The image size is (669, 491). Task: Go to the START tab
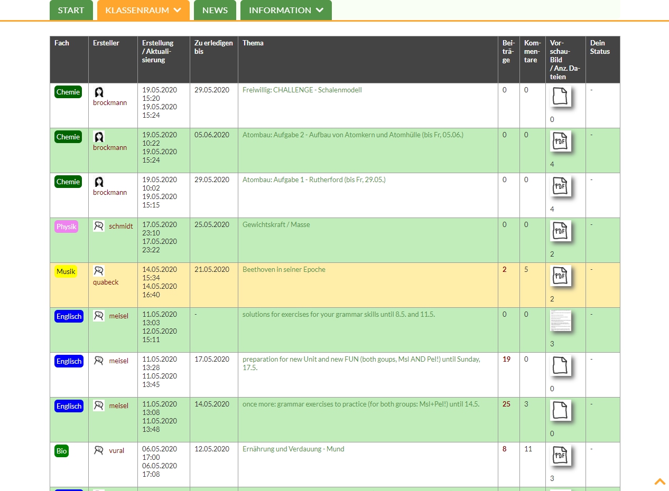71,10
